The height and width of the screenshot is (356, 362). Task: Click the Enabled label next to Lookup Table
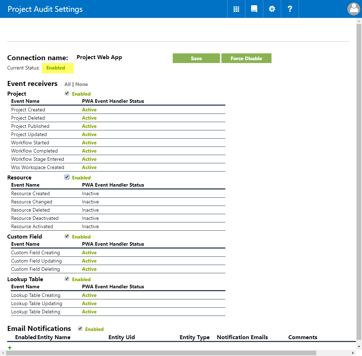(81, 279)
